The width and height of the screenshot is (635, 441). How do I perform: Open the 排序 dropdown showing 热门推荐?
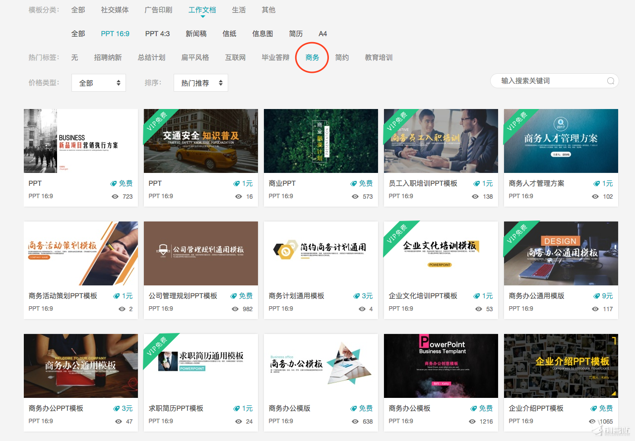201,83
